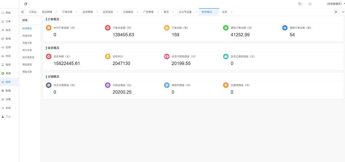Toggle fullscreen with the expand icon
This screenshot has height=162, width=345.
pyautogui.click(x=310, y=4)
